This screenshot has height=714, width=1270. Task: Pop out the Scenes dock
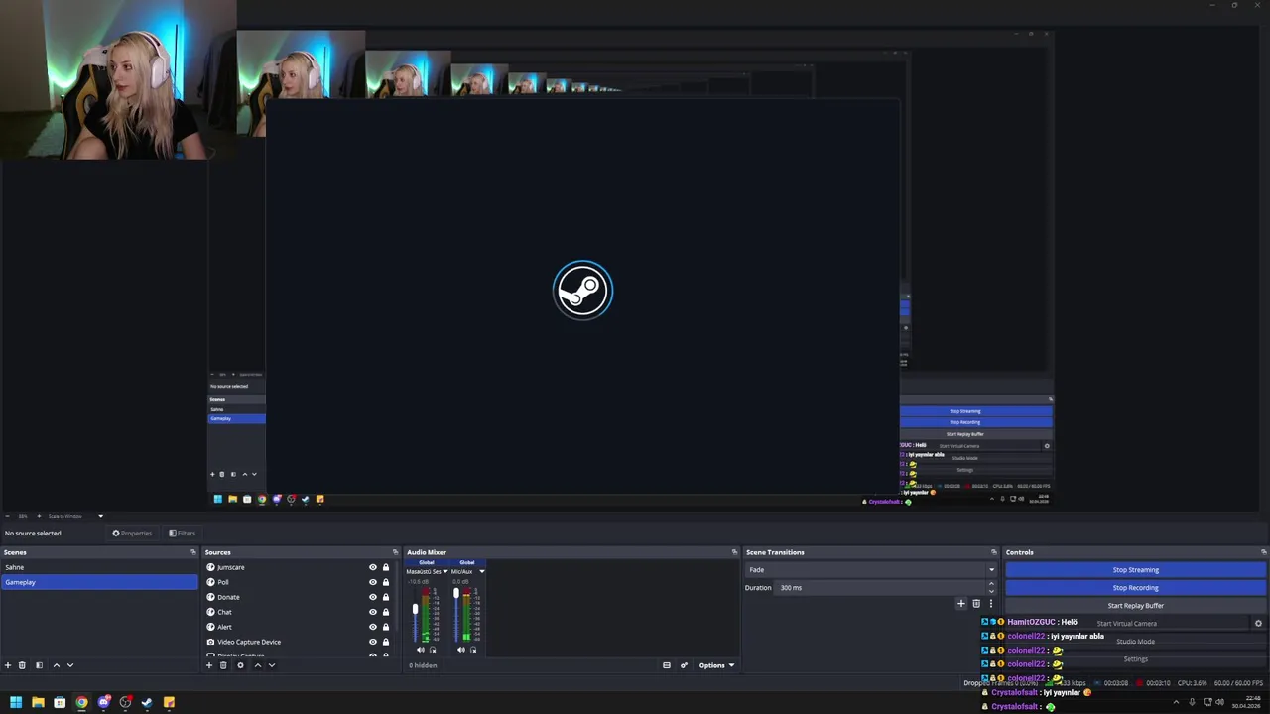[193, 552]
